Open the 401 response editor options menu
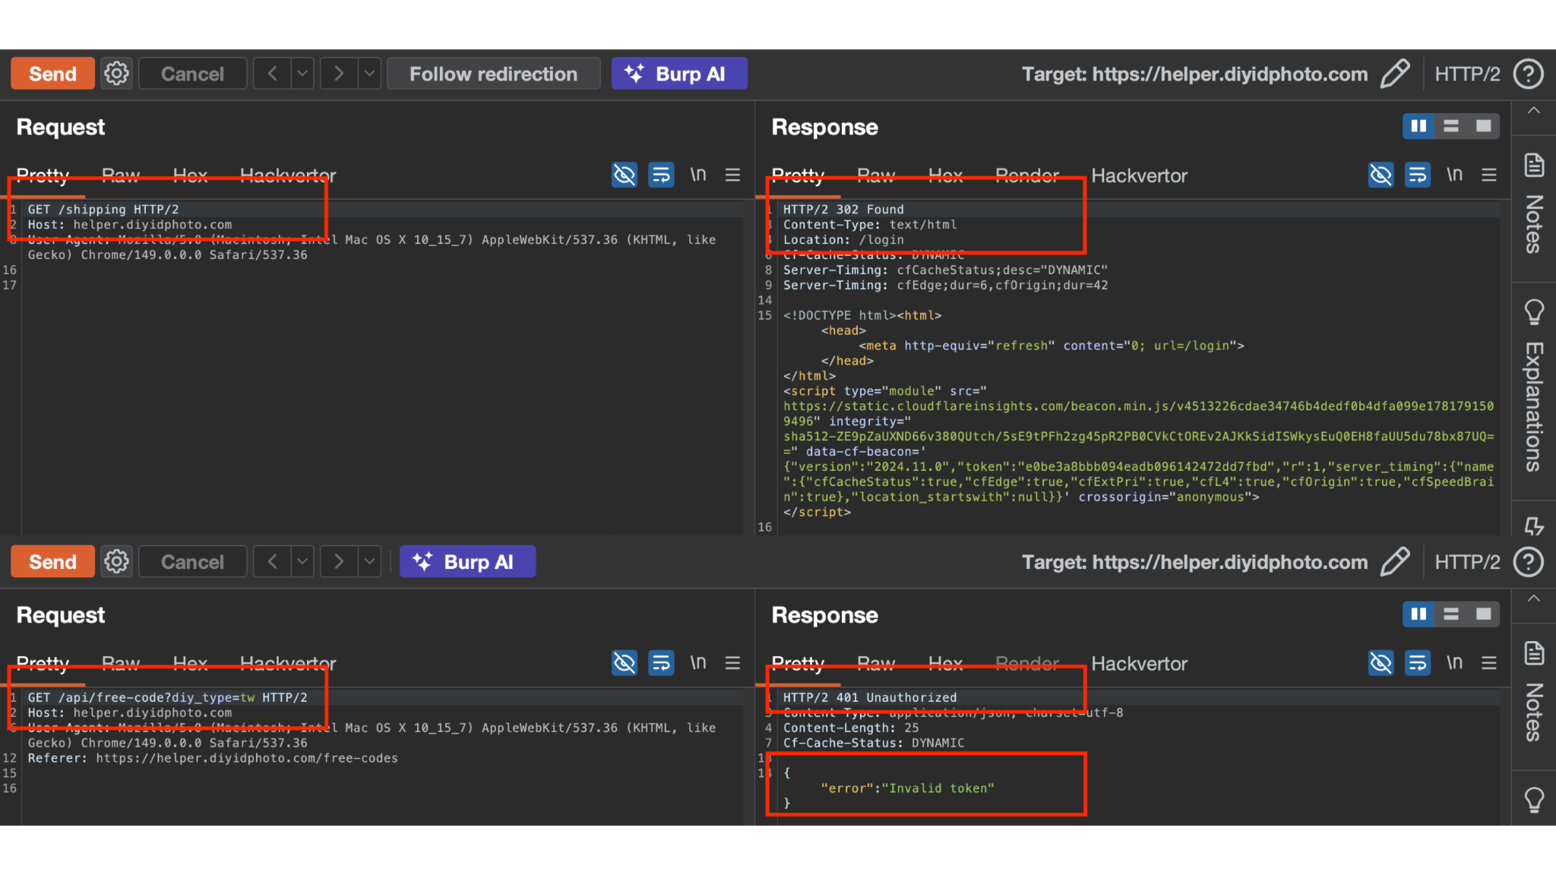1556x875 pixels. [1489, 663]
